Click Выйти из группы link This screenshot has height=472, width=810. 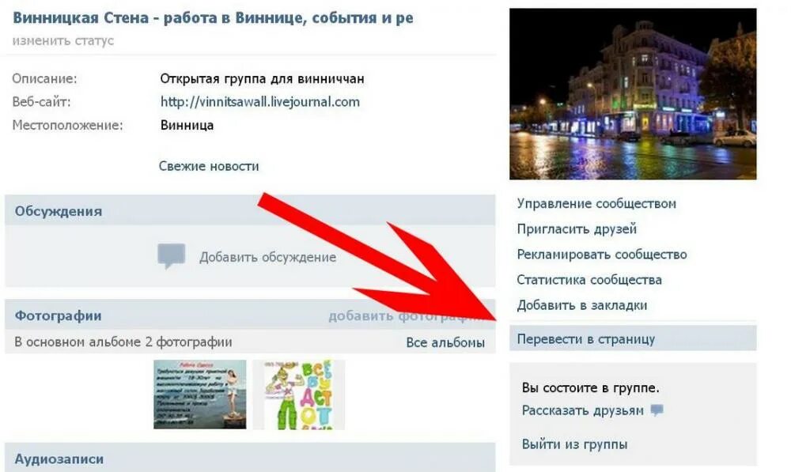point(574,444)
